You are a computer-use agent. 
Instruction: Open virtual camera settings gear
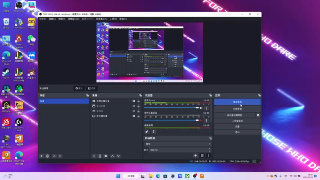pyautogui.click(x=258, y=115)
